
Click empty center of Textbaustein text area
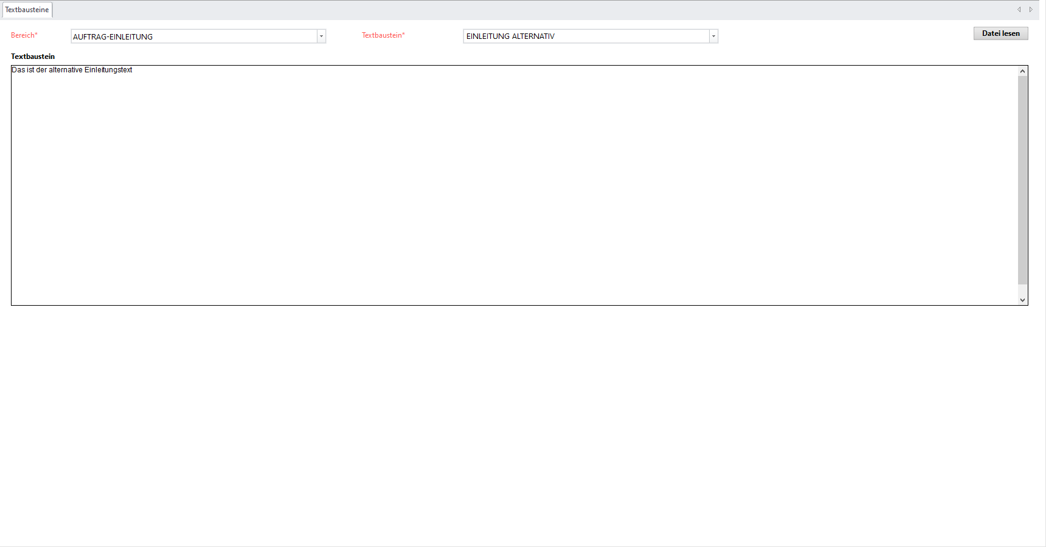coord(514,185)
